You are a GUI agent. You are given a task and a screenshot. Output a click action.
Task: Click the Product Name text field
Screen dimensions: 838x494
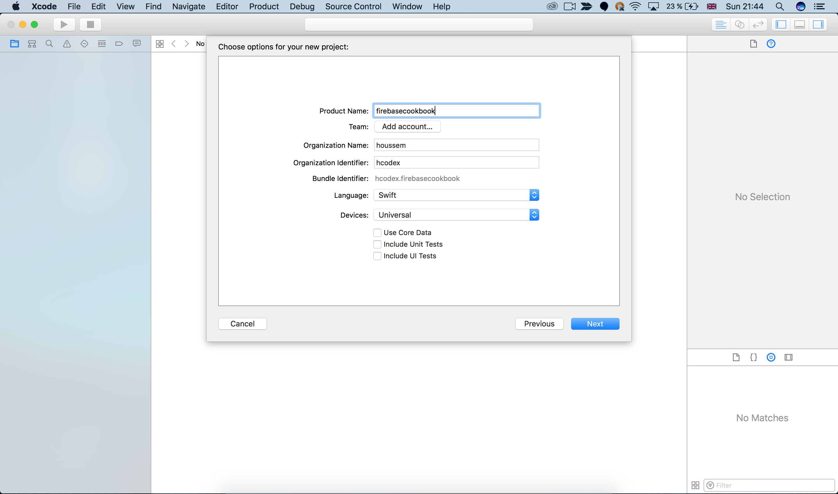(457, 111)
